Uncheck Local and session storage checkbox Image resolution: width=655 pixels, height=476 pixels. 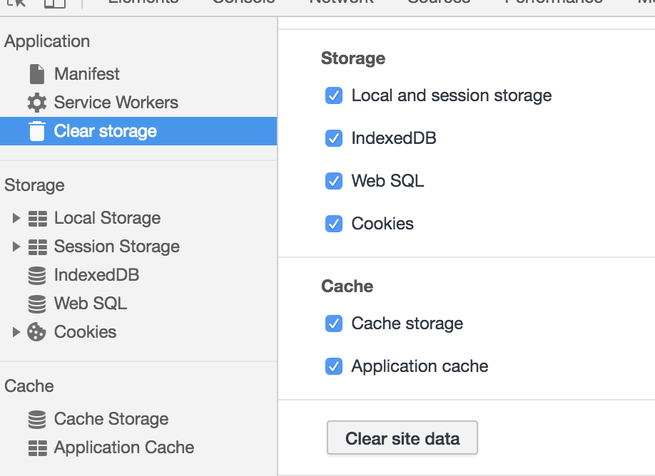(334, 95)
